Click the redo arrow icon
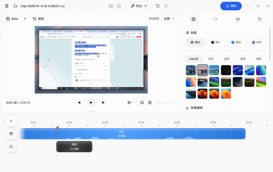Screen dimensions: 273x172 tap(166, 6)
